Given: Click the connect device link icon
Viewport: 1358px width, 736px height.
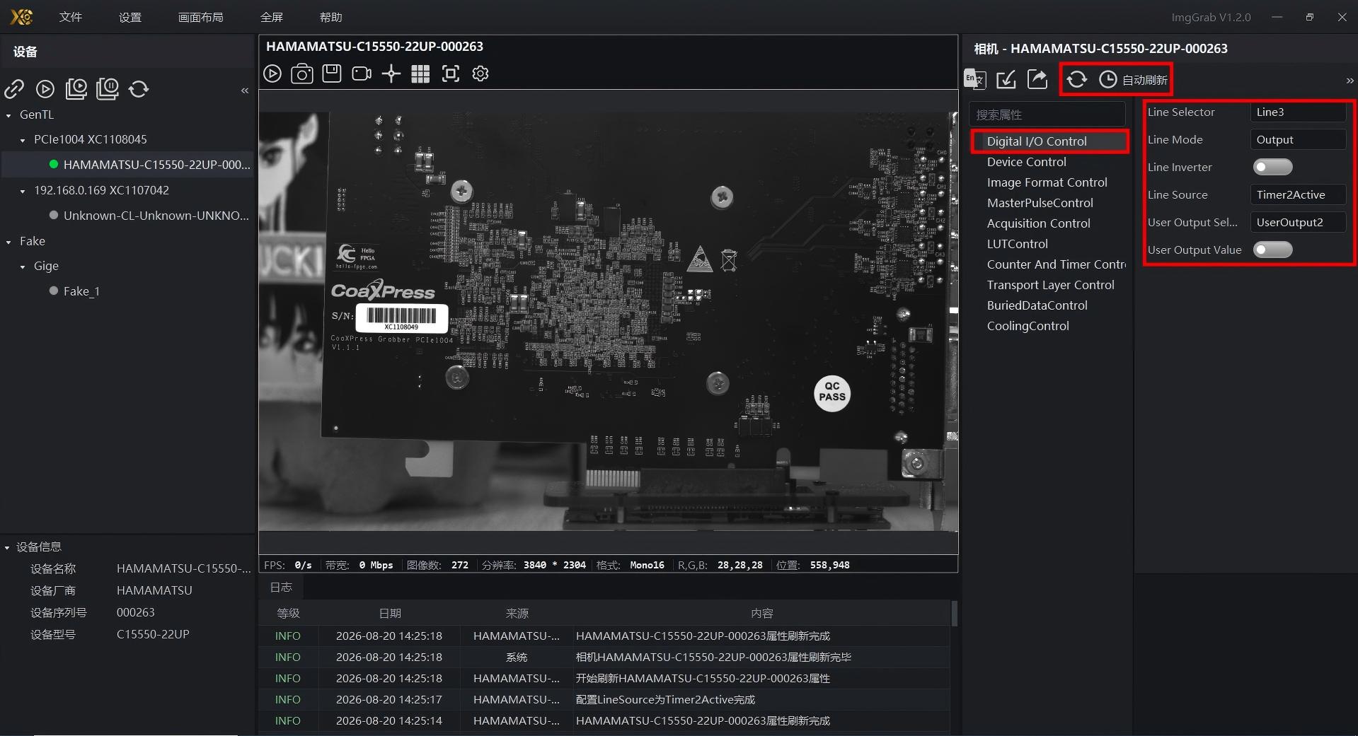Looking at the screenshot, I should [14, 89].
